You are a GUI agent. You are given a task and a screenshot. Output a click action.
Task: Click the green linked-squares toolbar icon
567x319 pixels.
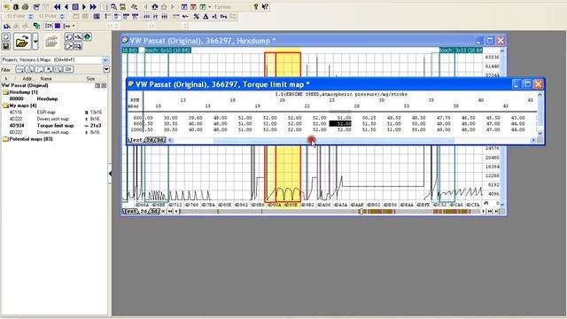pyautogui.click(x=36, y=26)
